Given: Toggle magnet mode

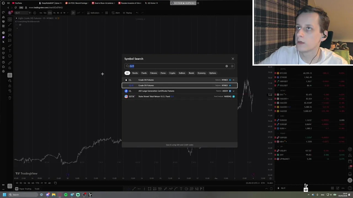Looking at the screenshot, I should pos(10,75).
